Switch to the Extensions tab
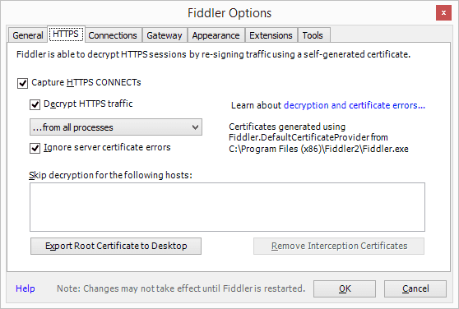Viewport: 459px width, 309px height. coord(271,35)
